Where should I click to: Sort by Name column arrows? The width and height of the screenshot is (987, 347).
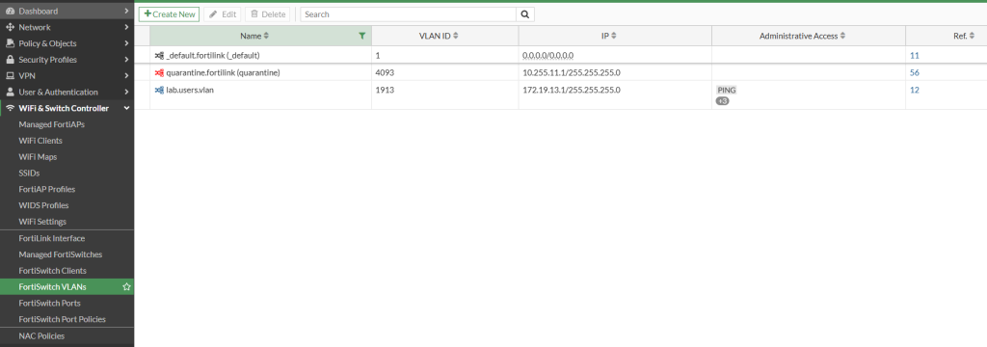[266, 36]
